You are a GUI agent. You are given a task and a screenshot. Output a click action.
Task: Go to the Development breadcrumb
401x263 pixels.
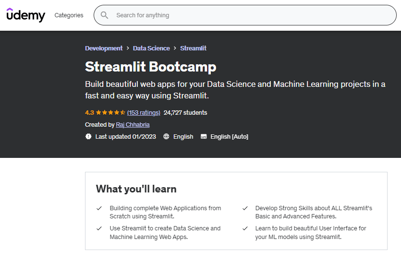coord(104,48)
